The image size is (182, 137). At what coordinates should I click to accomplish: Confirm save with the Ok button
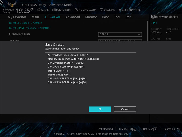(100, 109)
